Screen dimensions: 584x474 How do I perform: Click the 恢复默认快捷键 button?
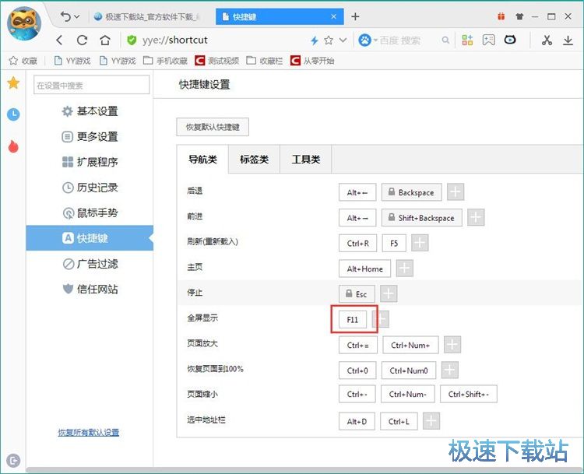click(x=213, y=127)
